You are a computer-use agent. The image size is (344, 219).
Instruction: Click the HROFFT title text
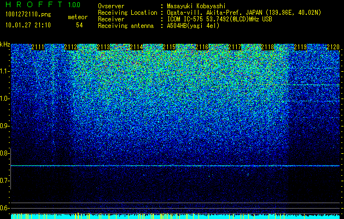point(34,4)
